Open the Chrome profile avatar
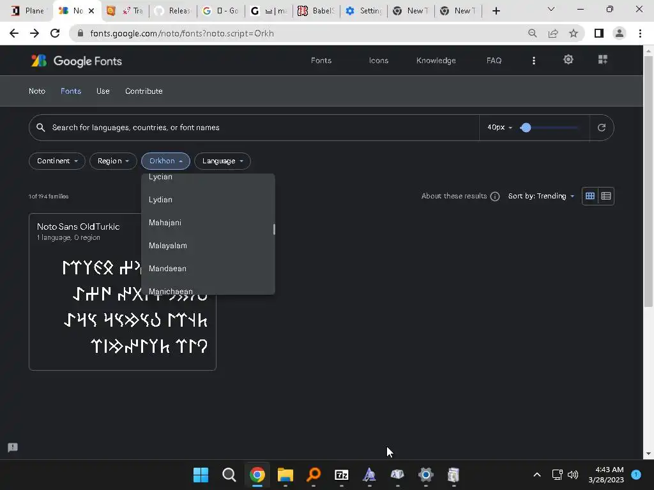Viewport: 654px width, 490px height. point(620,33)
